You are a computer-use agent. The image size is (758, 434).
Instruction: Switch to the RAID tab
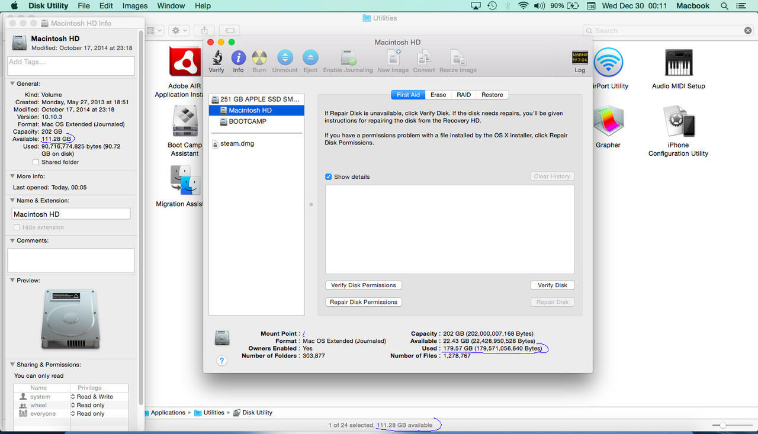point(464,95)
